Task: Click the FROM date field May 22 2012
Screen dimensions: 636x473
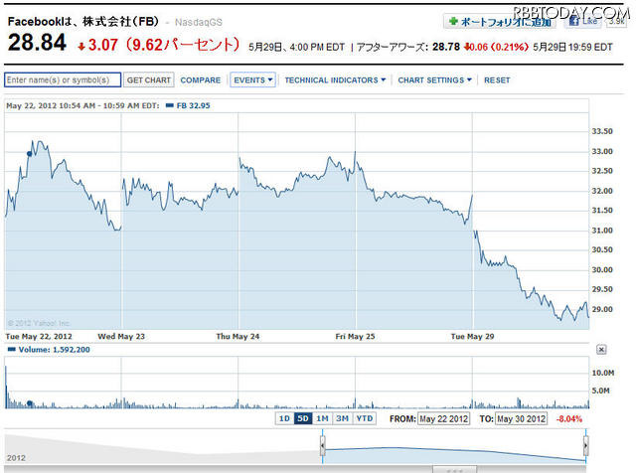Action: [x=444, y=418]
